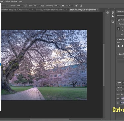Click the brush angle icon in options bar
This screenshot has width=124, height=121.
(67, 6)
